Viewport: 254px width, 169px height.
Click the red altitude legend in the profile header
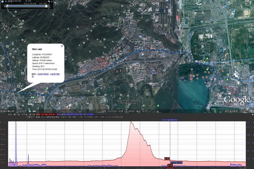(x=46, y=115)
